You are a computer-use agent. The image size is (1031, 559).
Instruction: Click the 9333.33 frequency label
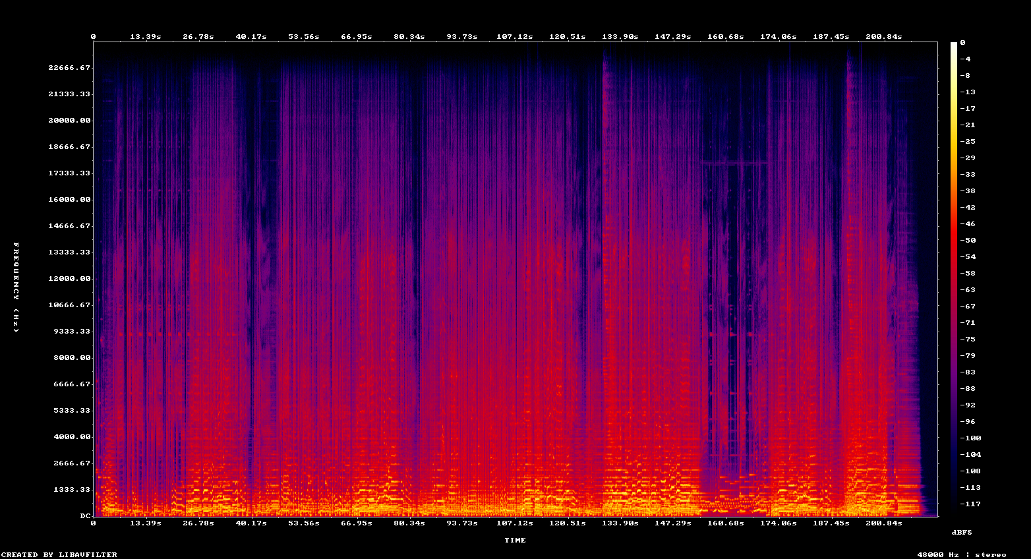click(x=72, y=332)
